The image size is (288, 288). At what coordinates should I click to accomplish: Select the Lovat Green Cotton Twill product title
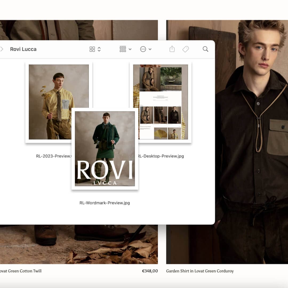21,271
